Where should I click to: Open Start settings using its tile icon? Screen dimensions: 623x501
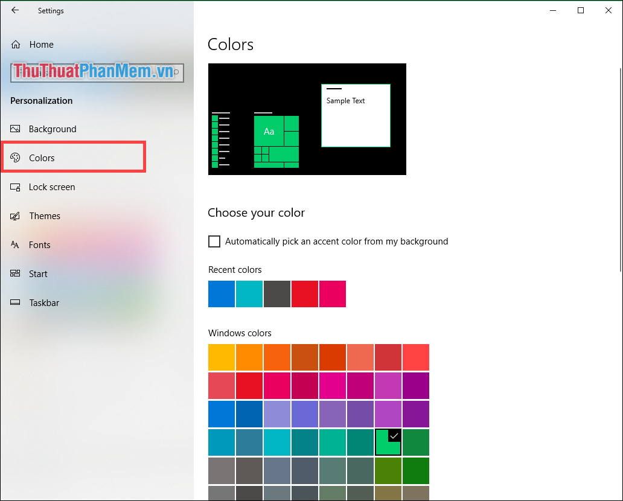click(15, 273)
